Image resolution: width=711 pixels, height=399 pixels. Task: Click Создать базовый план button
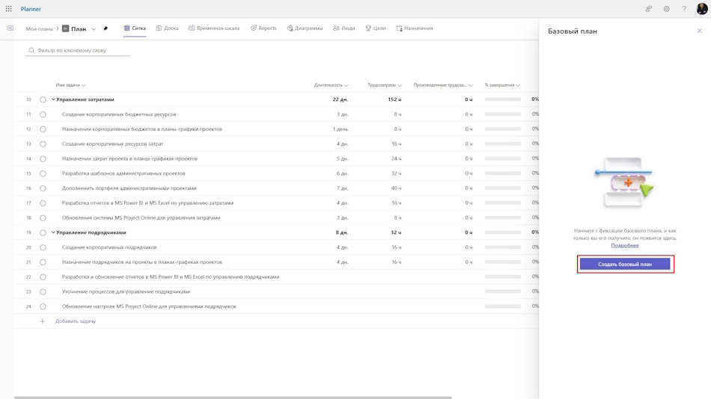625,264
